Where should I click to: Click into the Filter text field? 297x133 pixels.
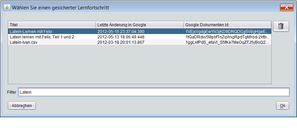click(154, 92)
